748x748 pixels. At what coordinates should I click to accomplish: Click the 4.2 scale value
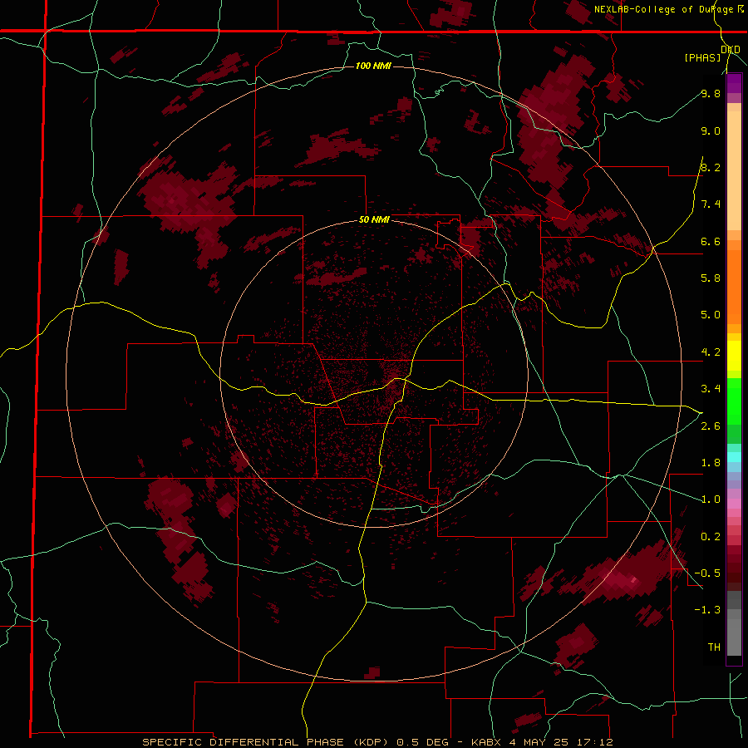711,352
